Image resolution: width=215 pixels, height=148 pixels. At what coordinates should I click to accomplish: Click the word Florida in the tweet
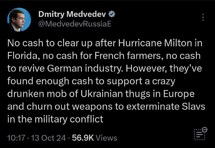[23, 56]
